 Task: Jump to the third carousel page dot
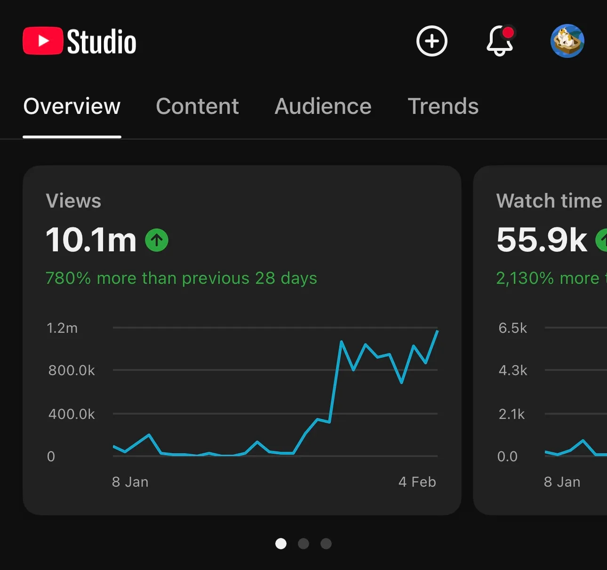pyautogui.click(x=326, y=544)
